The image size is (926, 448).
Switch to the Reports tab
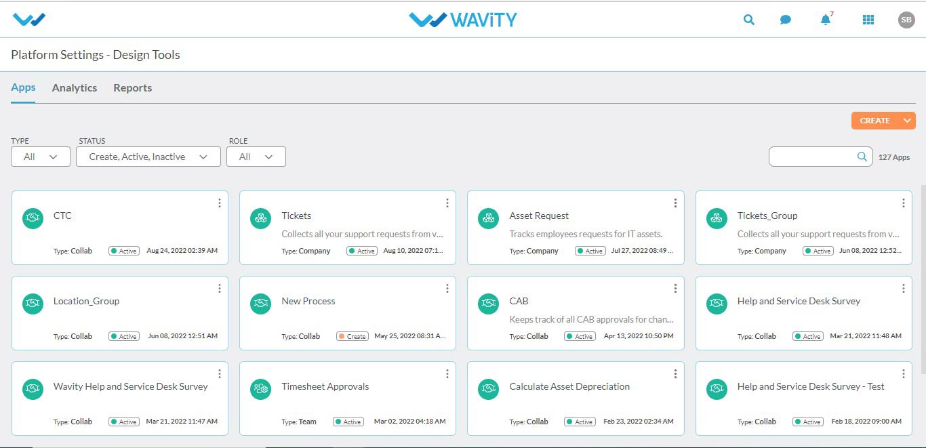pos(133,88)
